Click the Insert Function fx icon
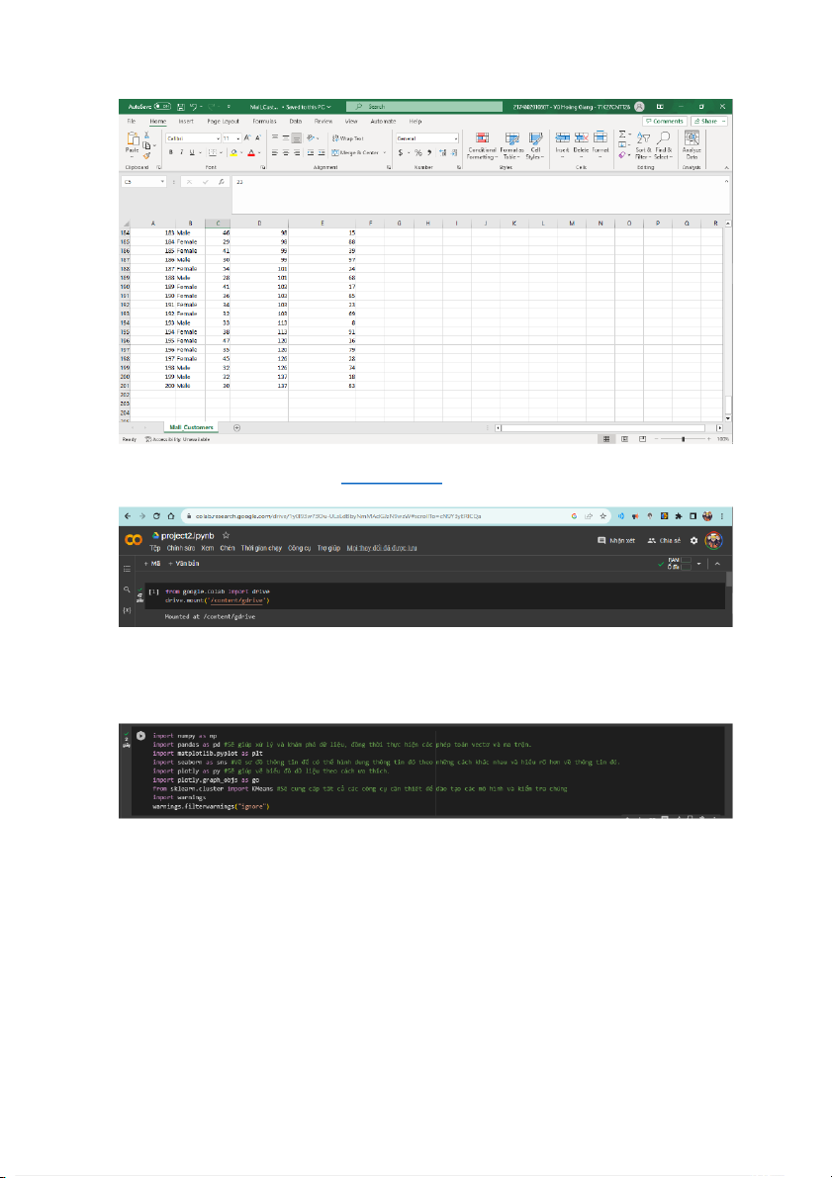The image size is (832, 1178). pos(221,182)
